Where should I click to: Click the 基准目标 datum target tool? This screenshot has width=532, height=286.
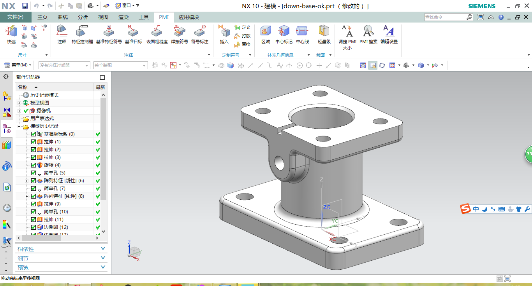tap(134, 35)
